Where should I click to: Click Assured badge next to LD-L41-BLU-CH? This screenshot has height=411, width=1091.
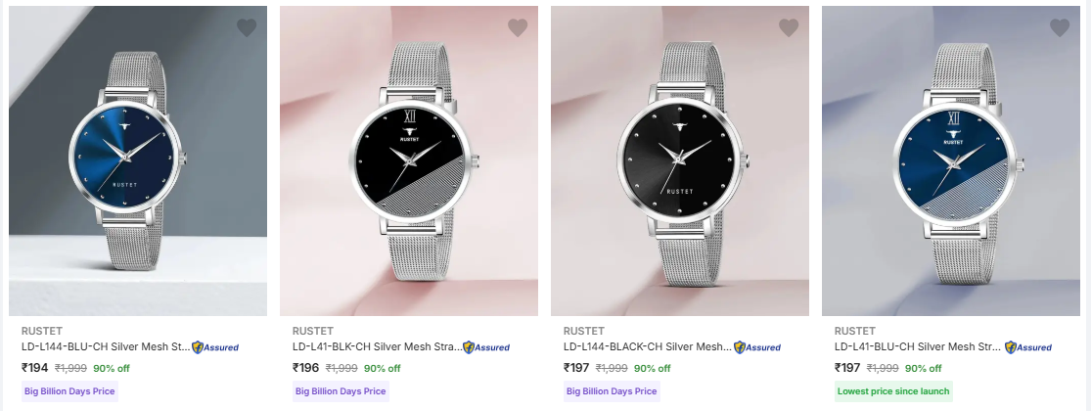(x=1028, y=347)
